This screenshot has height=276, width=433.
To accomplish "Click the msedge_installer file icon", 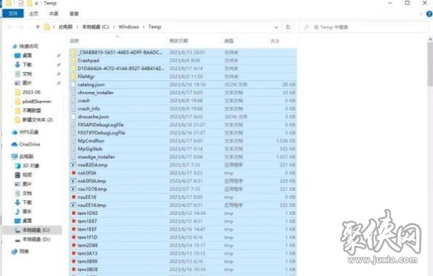I will tap(74, 157).
